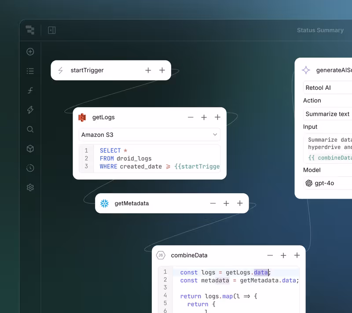
Task: Click the combineData block name
Action: [x=189, y=255]
